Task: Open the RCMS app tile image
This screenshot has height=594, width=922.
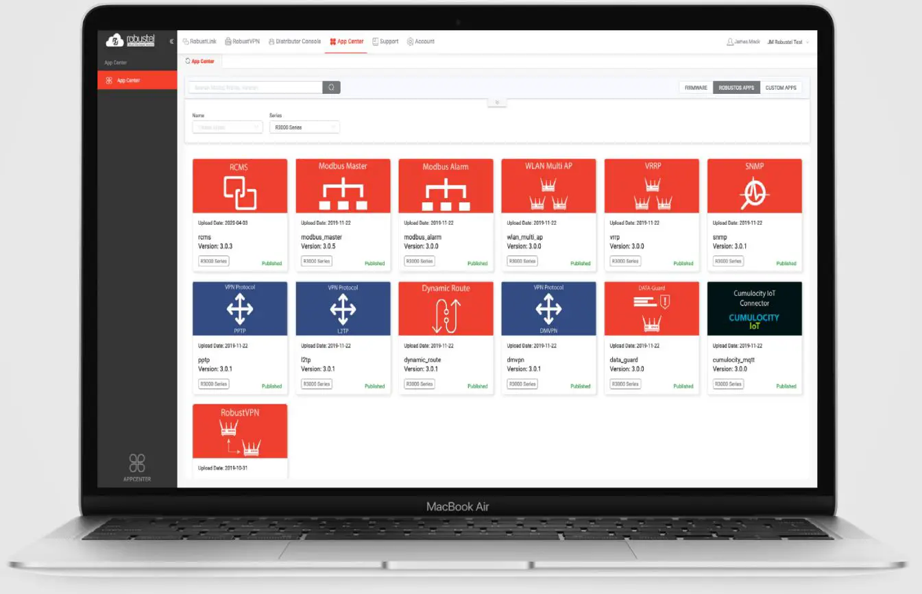Action: point(240,186)
